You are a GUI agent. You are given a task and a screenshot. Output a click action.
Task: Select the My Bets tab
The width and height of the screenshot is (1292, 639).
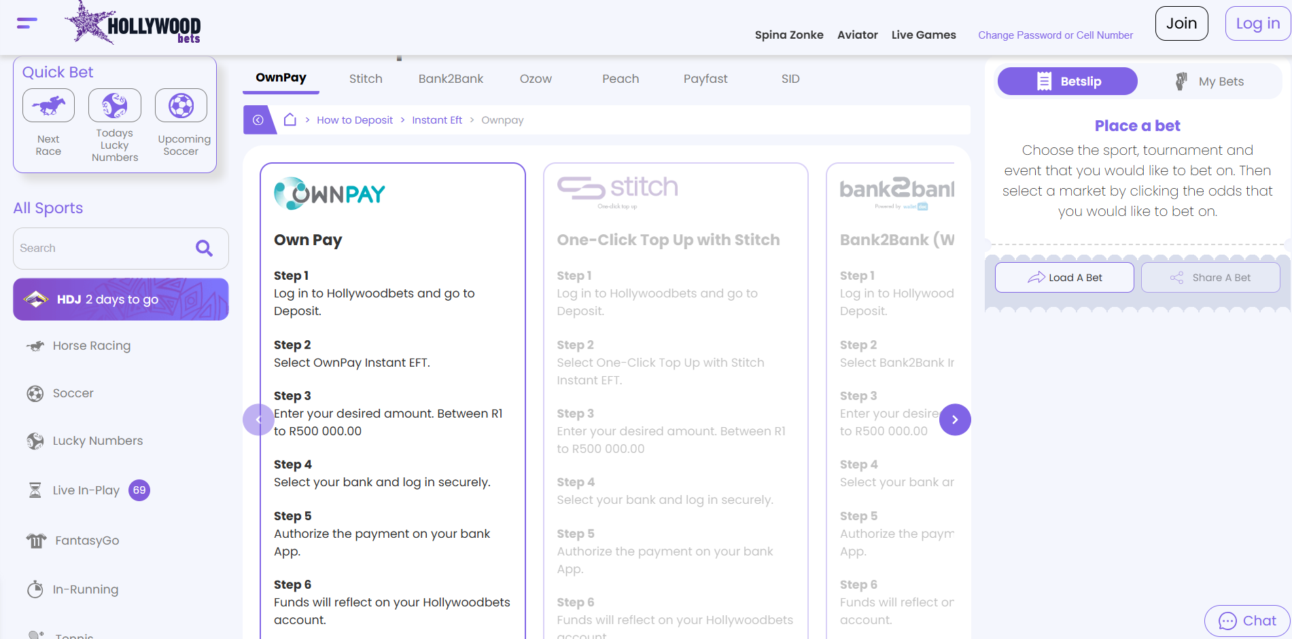click(x=1210, y=81)
